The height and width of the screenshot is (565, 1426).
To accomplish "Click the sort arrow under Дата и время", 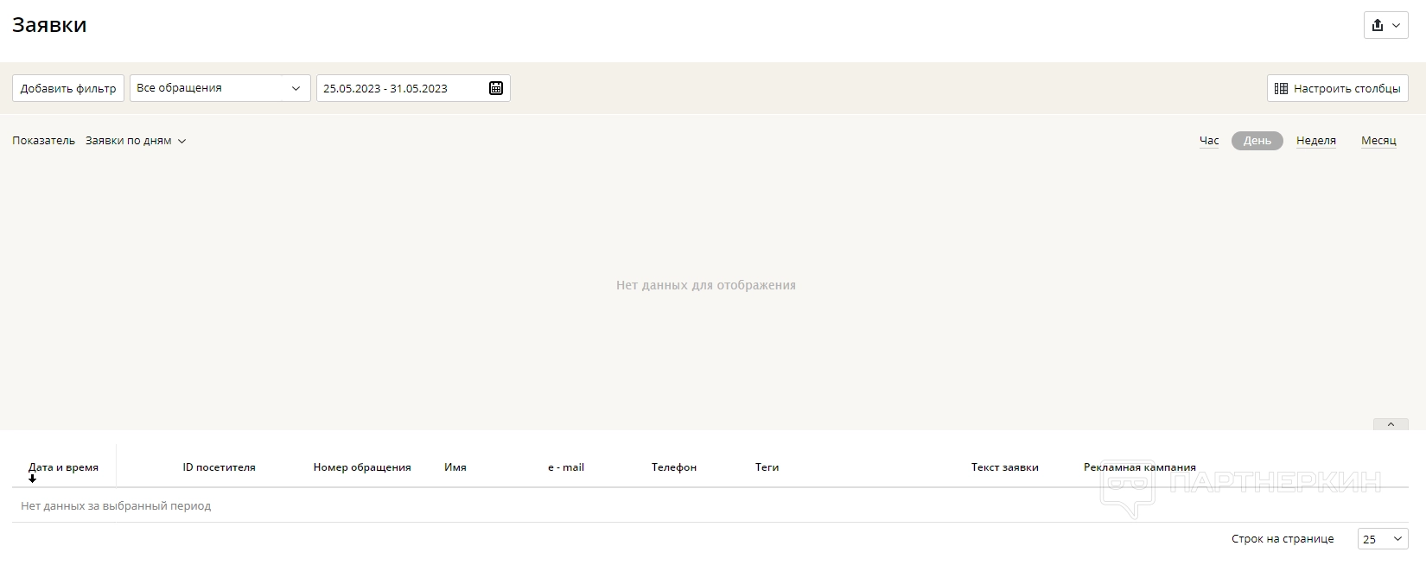I will (33, 479).
